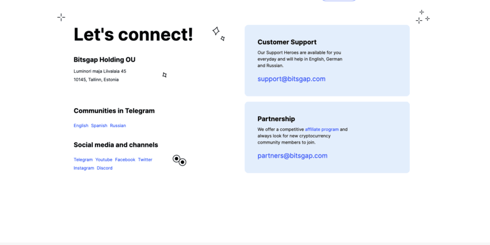Click the 'Partnership' card heading
This screenshot has height=245, width=490.
pyautogui.click(x=276, y=119)
